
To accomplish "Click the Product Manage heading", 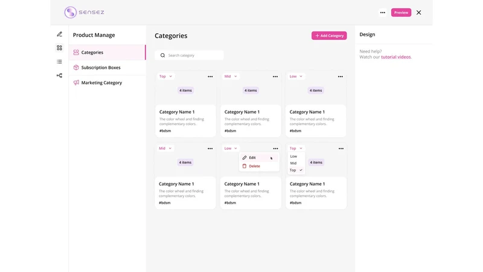I will point(94,35).
